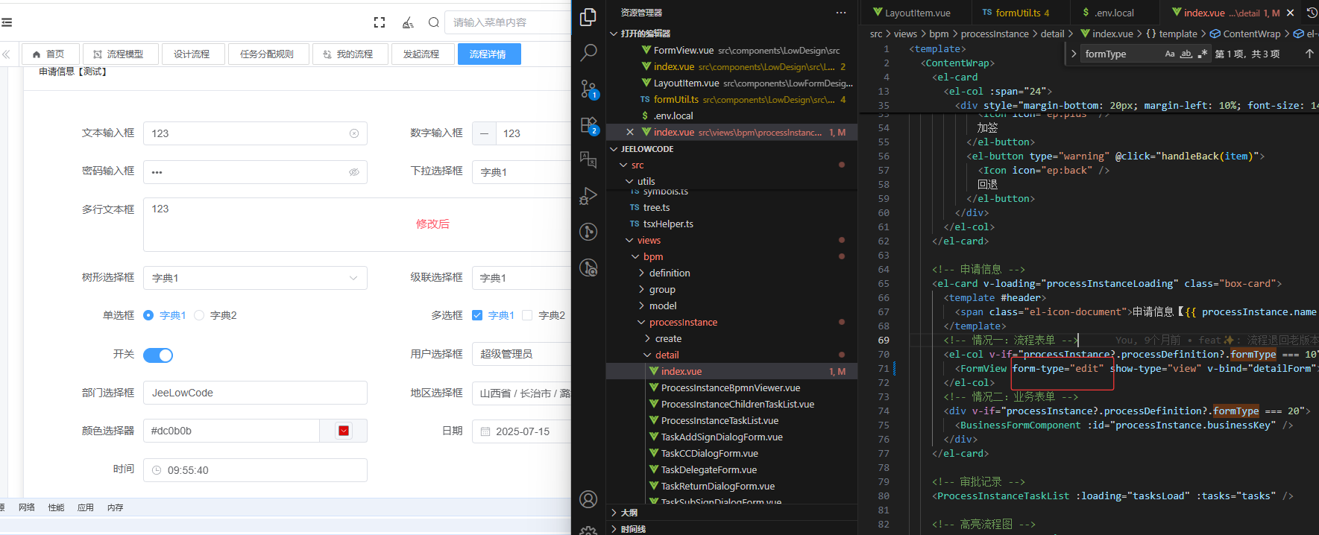Open the 时间 picker showing 09:55:40
The width and height of the screenshot is (1319, 535).
[255, 470]
